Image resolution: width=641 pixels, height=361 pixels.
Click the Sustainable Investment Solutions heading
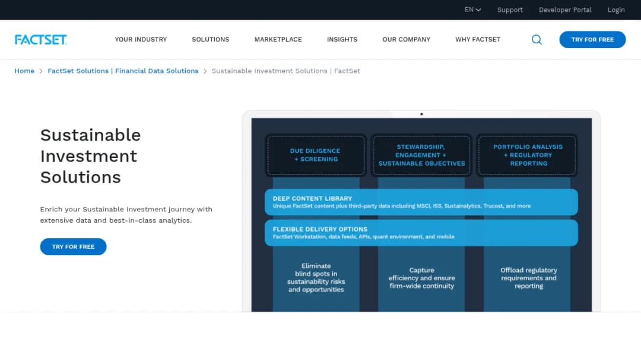click(x=90, y=156)
